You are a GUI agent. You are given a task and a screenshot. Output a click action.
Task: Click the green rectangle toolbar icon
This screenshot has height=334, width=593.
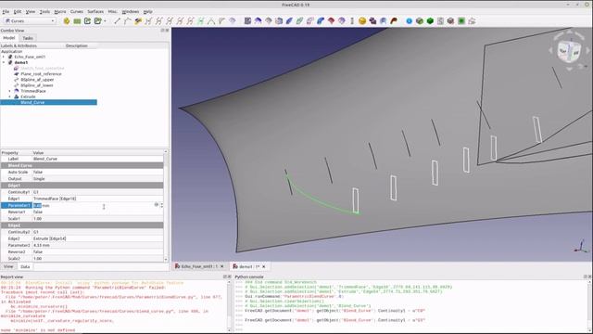pos(77,21)
